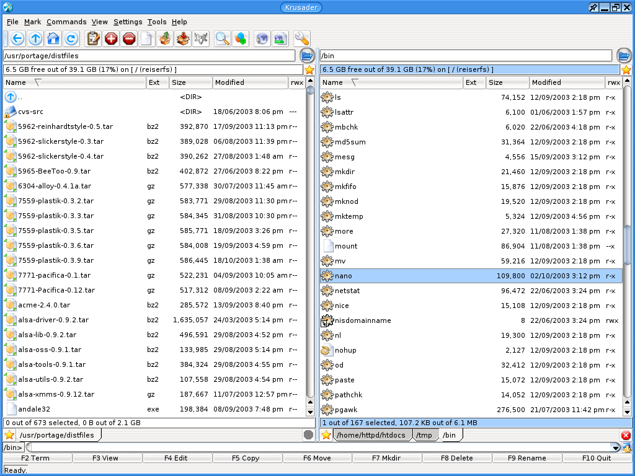The height and width of the screenshot is (476, 635).
Task: Jump to the home directory
Action: click(x=53, y=39)
